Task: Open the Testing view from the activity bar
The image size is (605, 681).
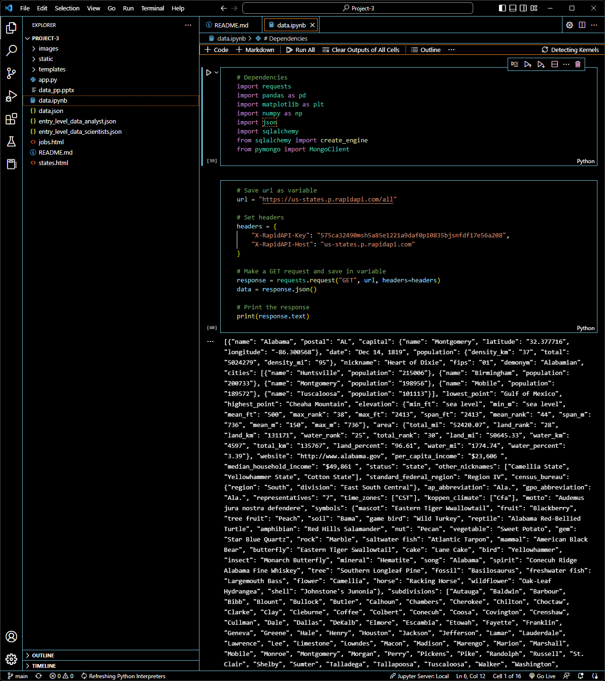Action: [11, 141]
